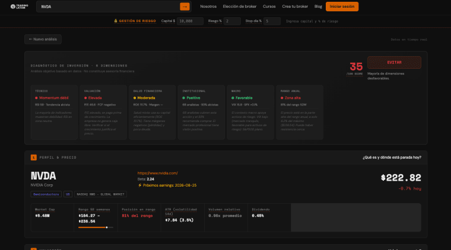The width and height of the screenshot is (451, 250).
Task: Click the 52-week range slider marker
Action: coord(107,227)
